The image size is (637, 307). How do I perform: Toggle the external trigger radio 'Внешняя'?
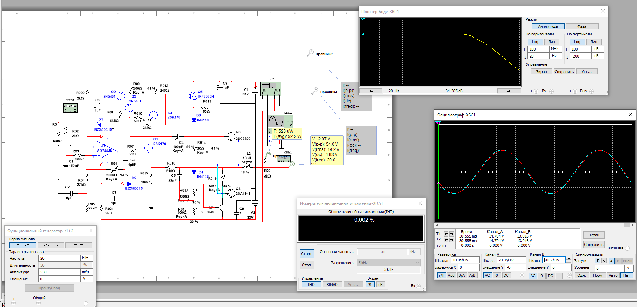coord(627,248)
